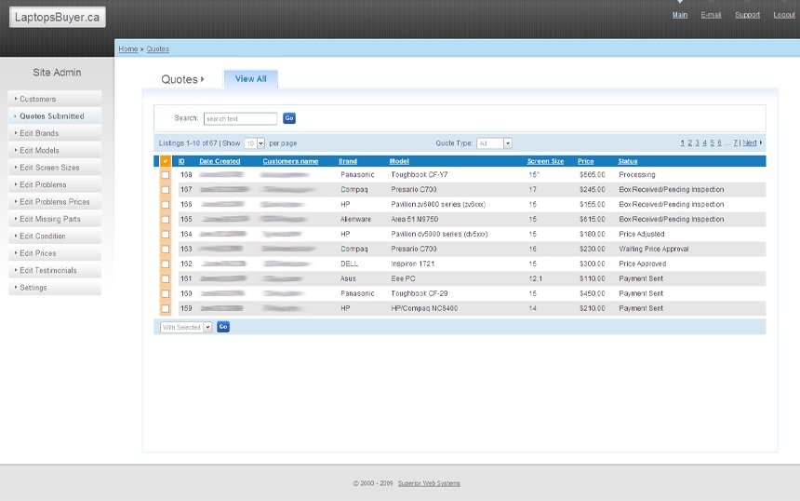The height and width of the screenshot is (501, 800).
Task: Open the Quote Type dropdown
Action: click(494, 143)
